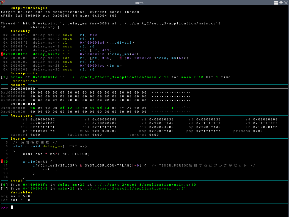
Task: Click the four-arrow move icon in title bar
Action: click(x=281, y=3)
